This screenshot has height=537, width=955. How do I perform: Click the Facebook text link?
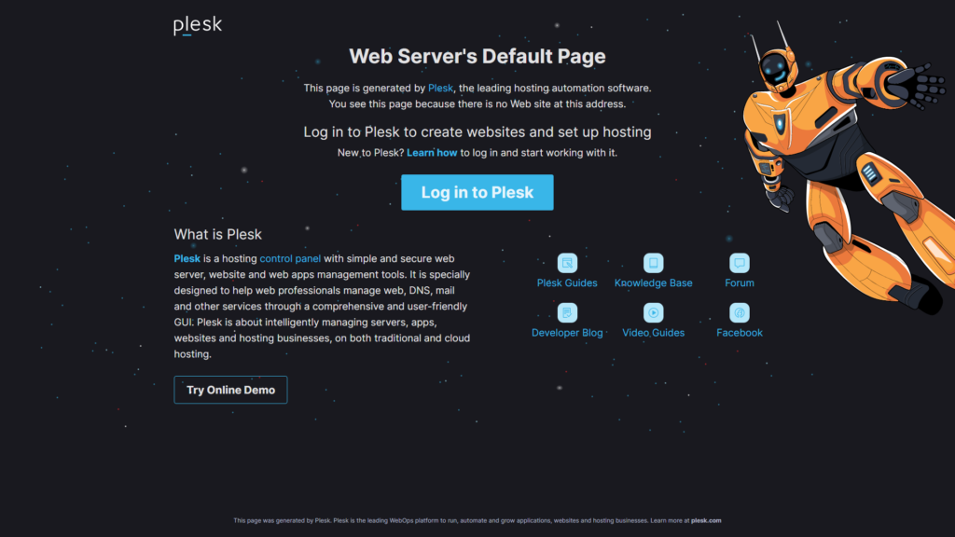[x=740, y=333]
